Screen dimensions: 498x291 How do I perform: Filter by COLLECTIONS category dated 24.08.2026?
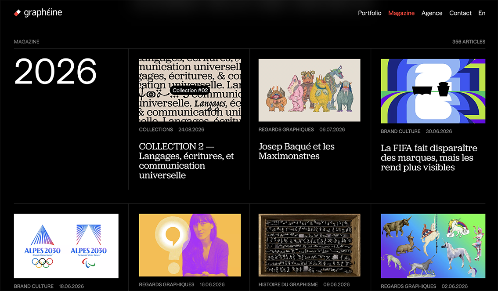pyautogui.click(x=155, y=129)
